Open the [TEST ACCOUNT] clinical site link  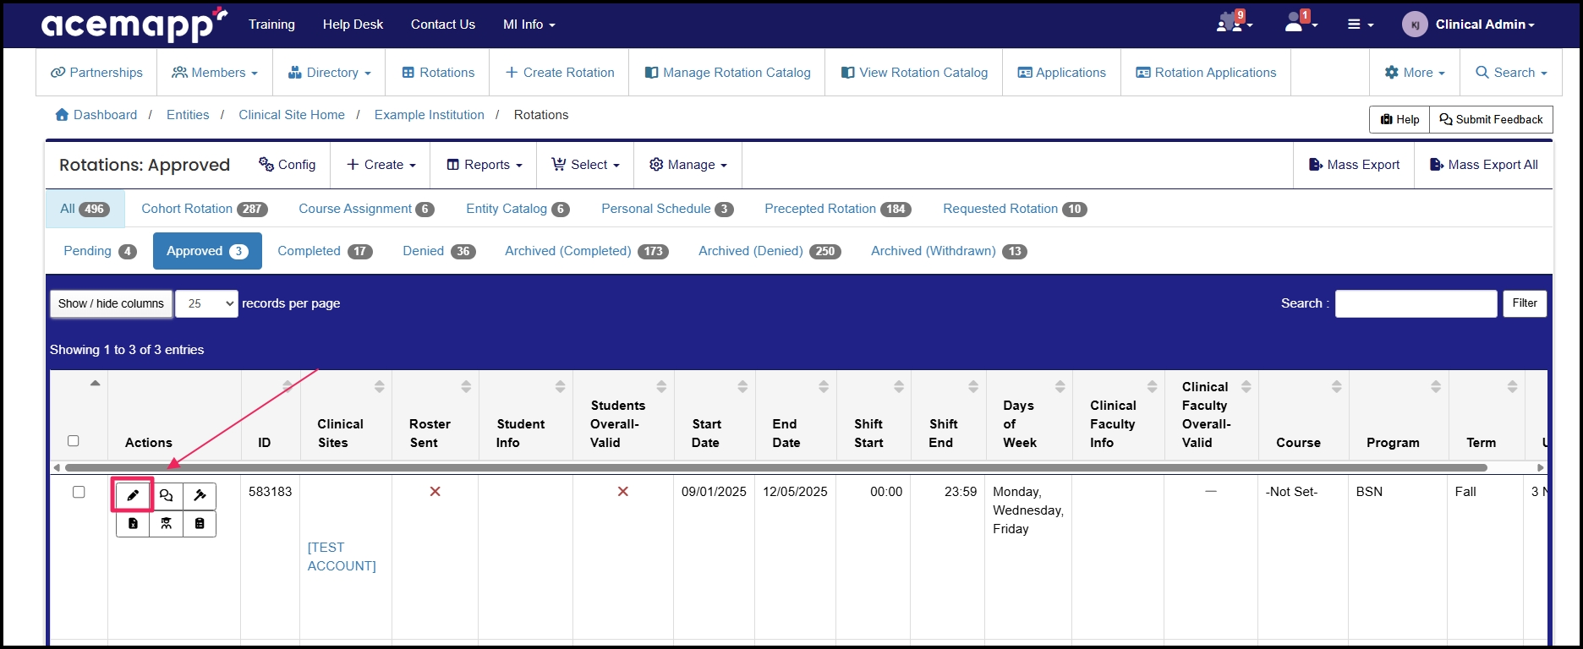coord(342,557)
